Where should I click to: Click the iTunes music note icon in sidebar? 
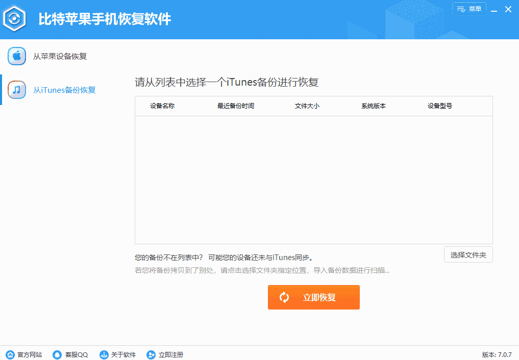click(x=17, y=89)
